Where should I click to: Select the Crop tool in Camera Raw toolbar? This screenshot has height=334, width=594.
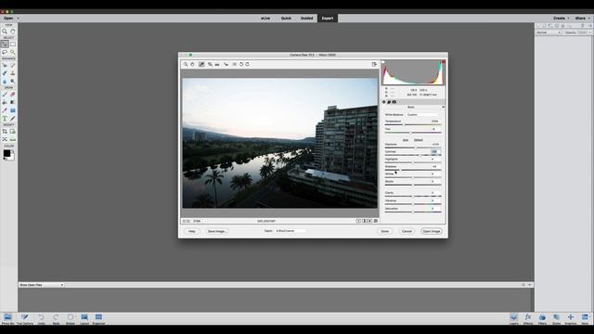point(210,64)
